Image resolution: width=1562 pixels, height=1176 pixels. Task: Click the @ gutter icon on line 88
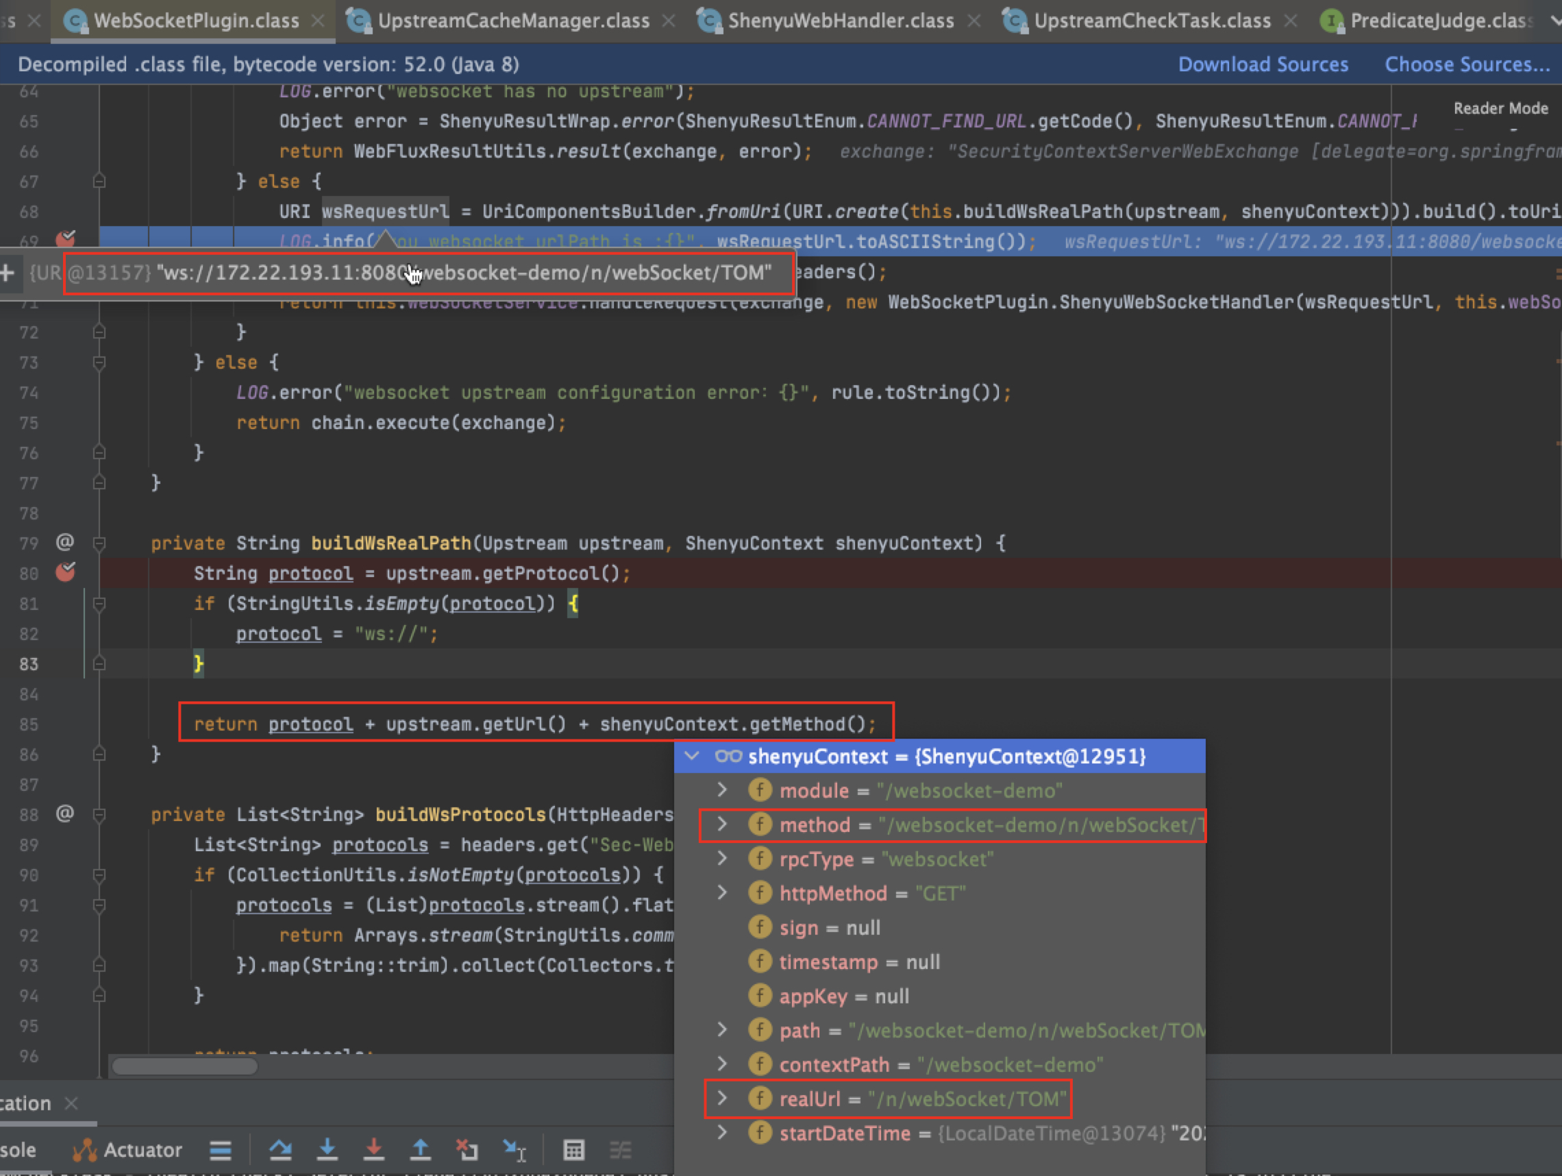pyautogui.click(x=65, y=813)
